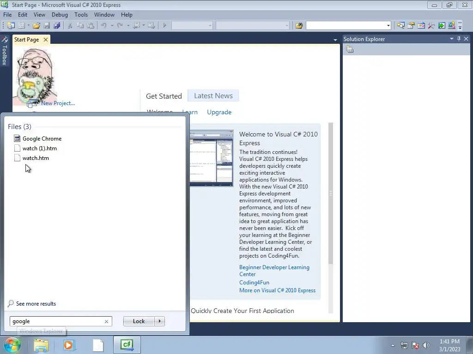Open Windows Explorer from the taskbar

click(x=41, y=345)
